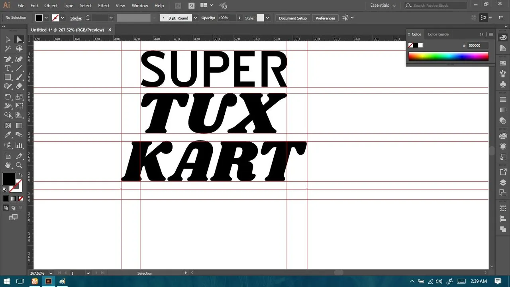Pick the Free Transform tool
This screenshot has width=510, height=287.
(19, 106)
